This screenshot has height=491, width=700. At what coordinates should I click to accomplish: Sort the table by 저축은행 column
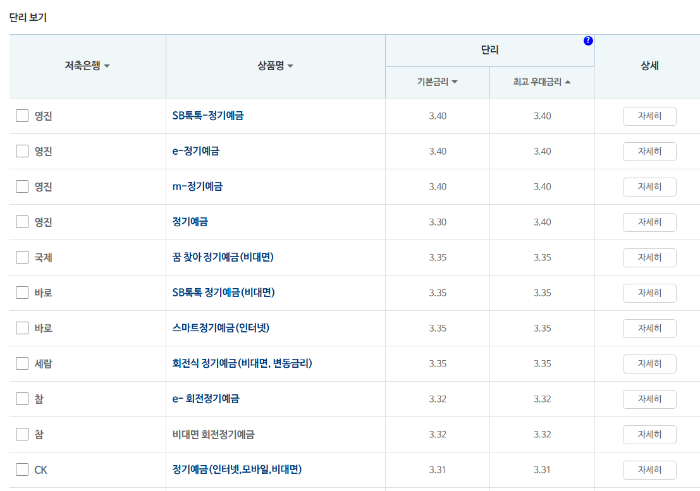click(x=87, y=66)
